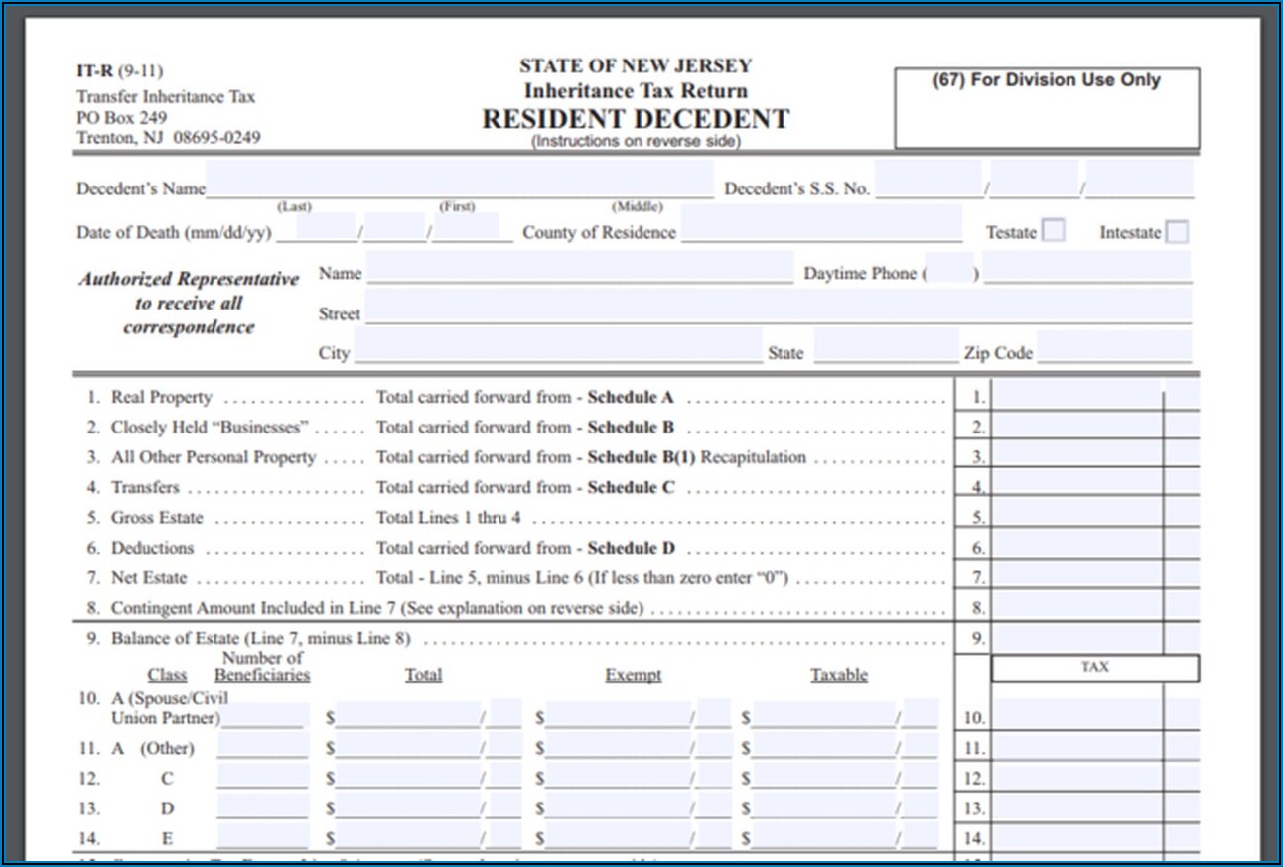This screenshot has width=1283, height=867.
Task: Click the Line 7 Net Estate amount box
Action: tap(1076, 576)
